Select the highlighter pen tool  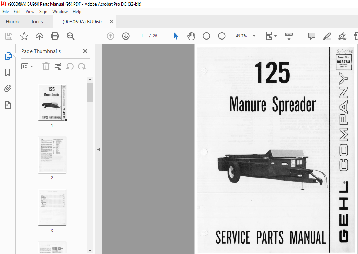coord(327,36)
